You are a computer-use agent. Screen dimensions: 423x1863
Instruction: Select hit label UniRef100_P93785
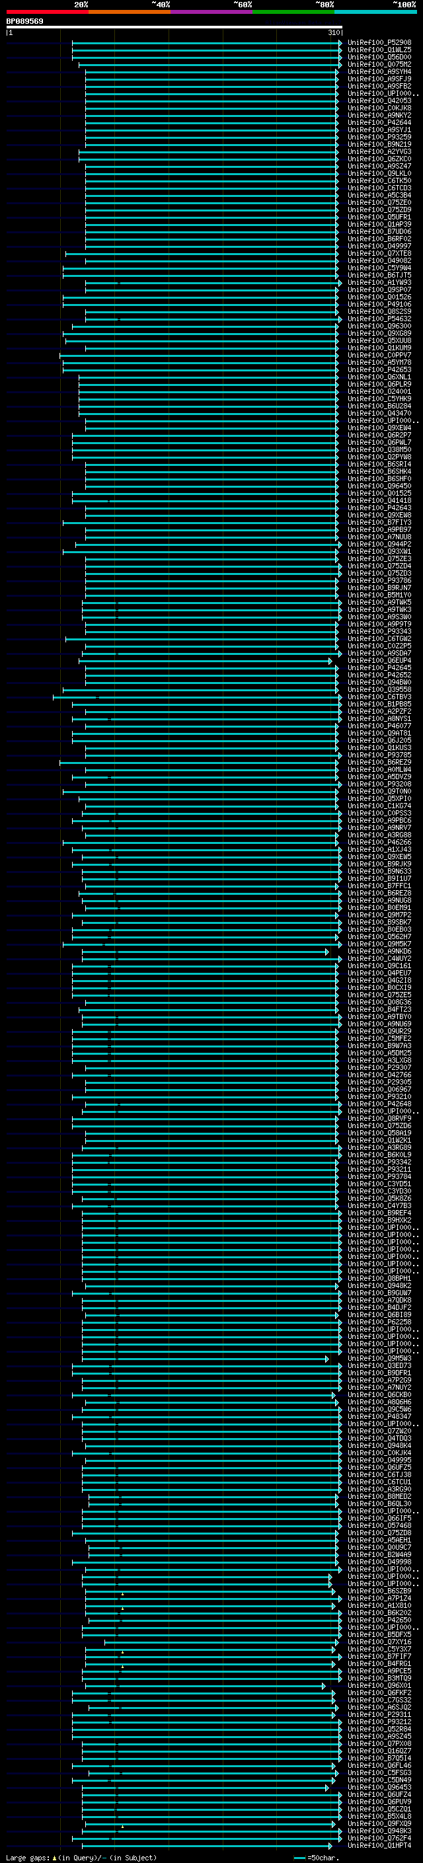pos(379,755)
